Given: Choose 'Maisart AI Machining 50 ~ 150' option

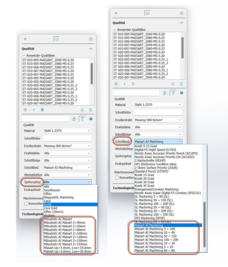Looking at the screenshot, I should 155,236.
